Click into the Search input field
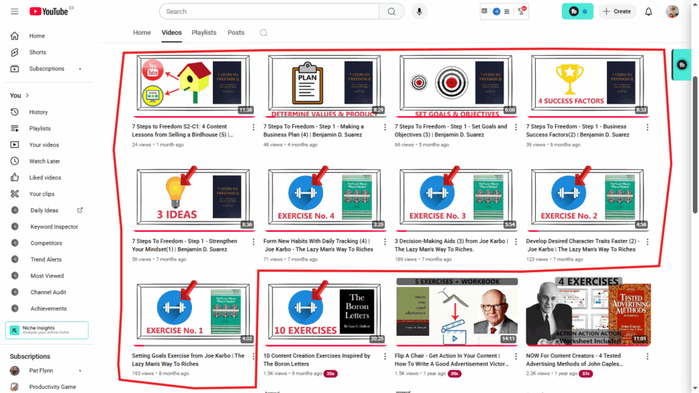Viewport: 699px width, 393px height. pyautogui.click(x=270, y=12)
